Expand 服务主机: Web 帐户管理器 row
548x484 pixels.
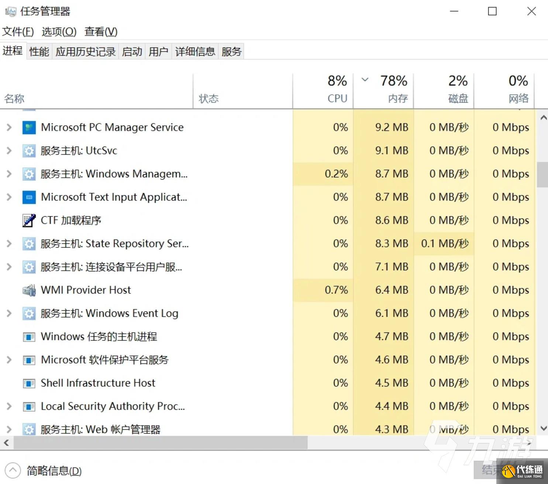point(9,429)
